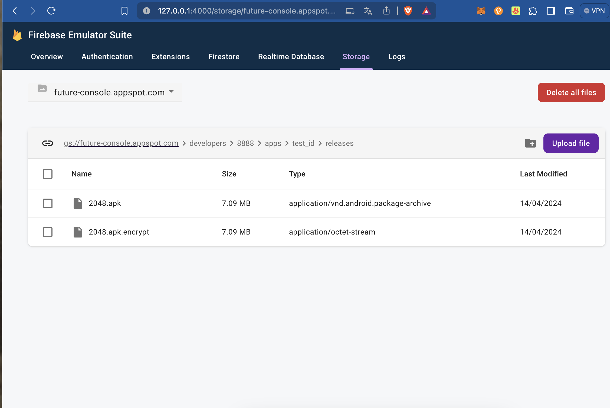This screenshot has height=408, width=610.
Task: Navigate to test_id breadcrumb
Action: 303,143
